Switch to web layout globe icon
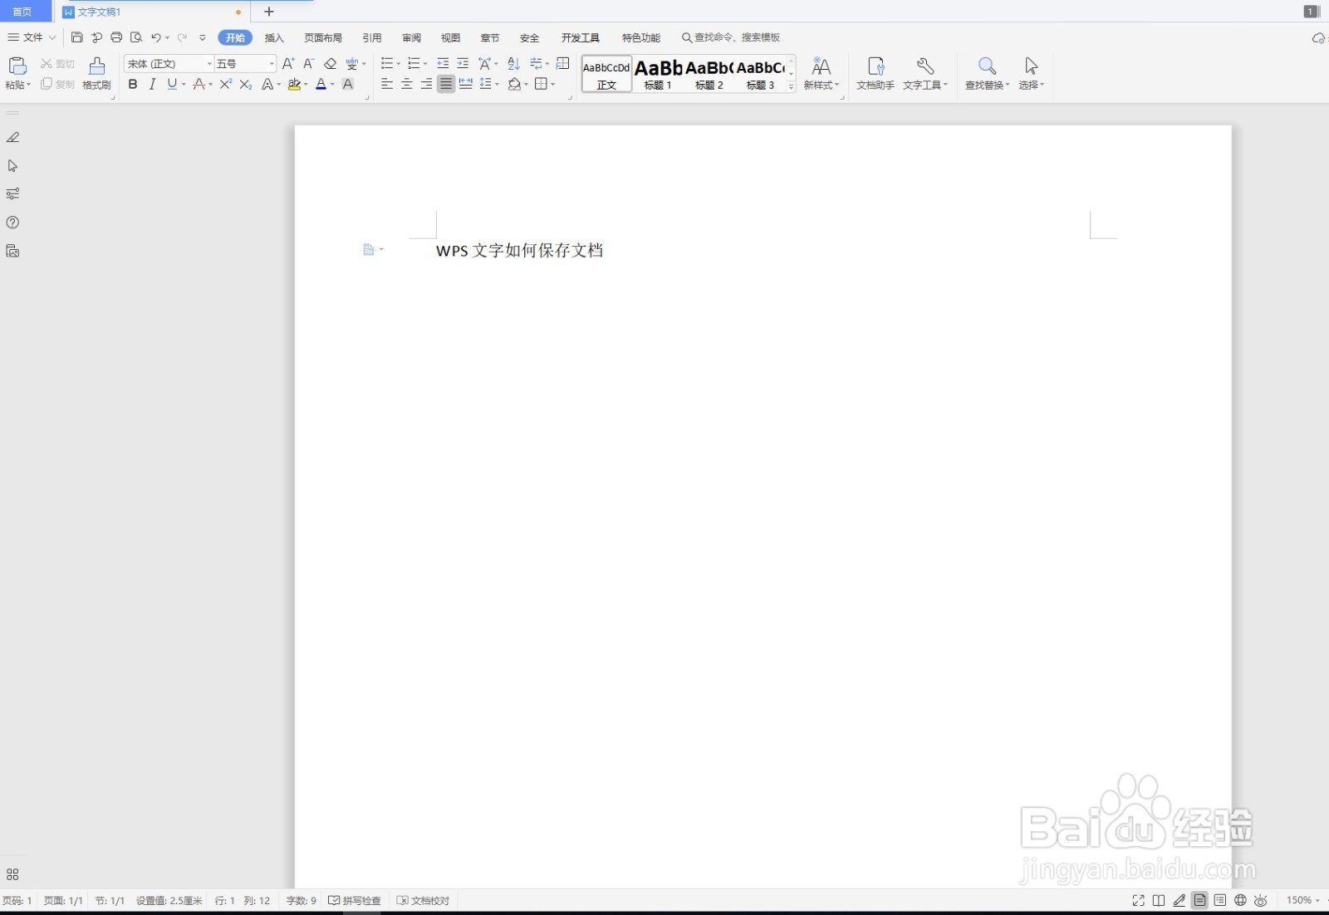 (1240, 900)
